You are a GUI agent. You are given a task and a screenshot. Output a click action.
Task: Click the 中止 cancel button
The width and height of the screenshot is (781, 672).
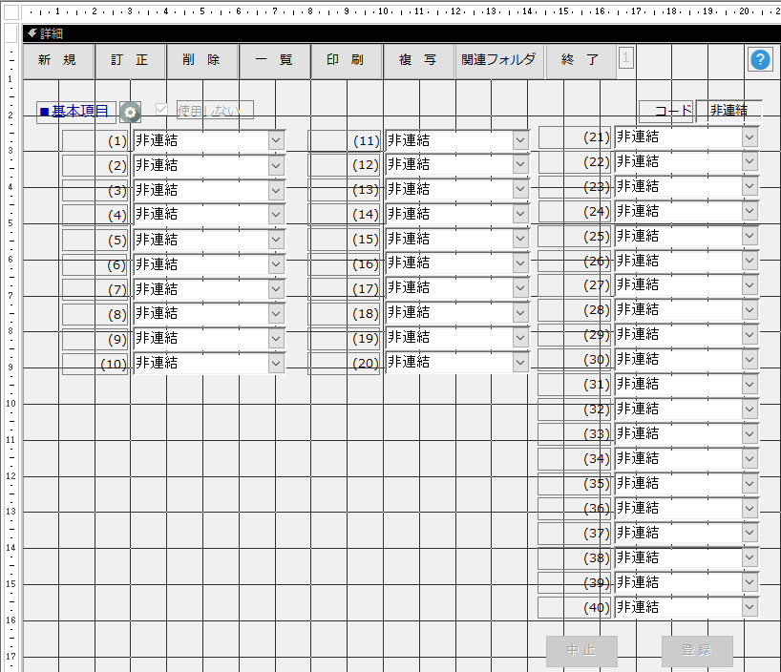pyautogui.click(x=581, y=651)
